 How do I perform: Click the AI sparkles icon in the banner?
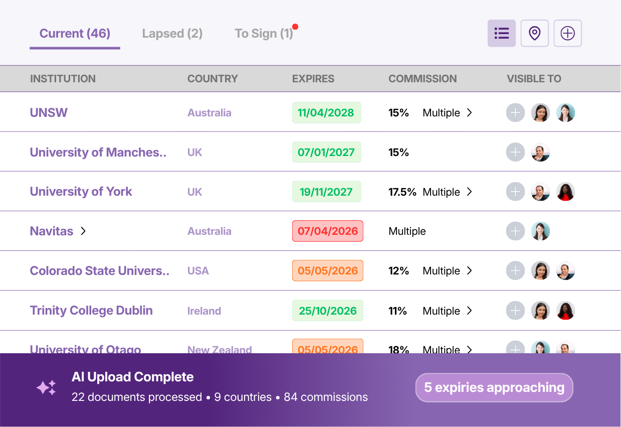point(46,387)
